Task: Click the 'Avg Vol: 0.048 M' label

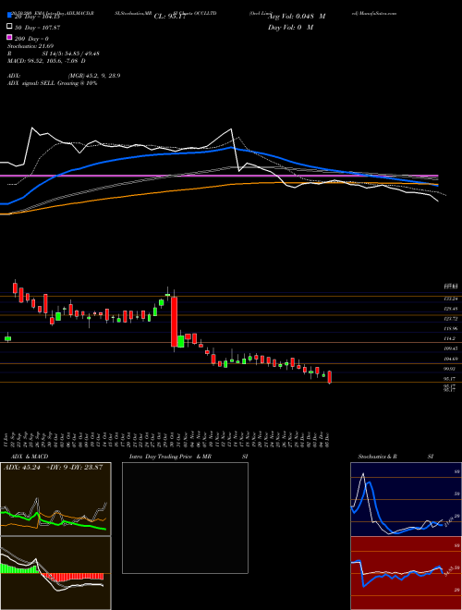Action: tap(297, 17)
